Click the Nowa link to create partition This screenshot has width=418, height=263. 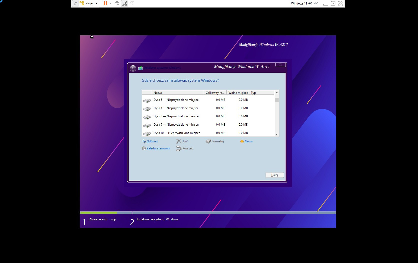(249, 141)
